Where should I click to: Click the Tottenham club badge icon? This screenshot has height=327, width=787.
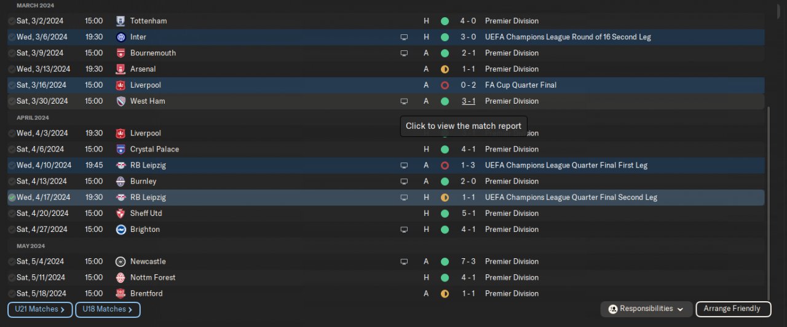coord(121,21)
